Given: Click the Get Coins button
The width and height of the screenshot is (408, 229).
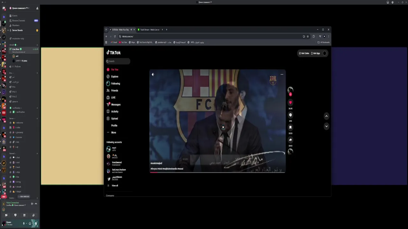Looking at the screenshot, I should (x=304, y=53).
